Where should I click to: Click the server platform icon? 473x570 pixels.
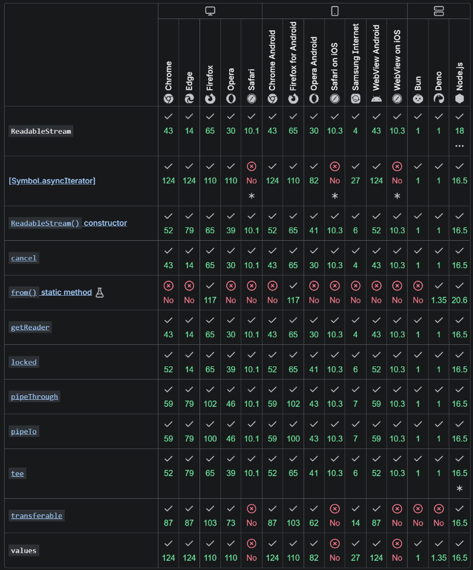click(438, 11)
